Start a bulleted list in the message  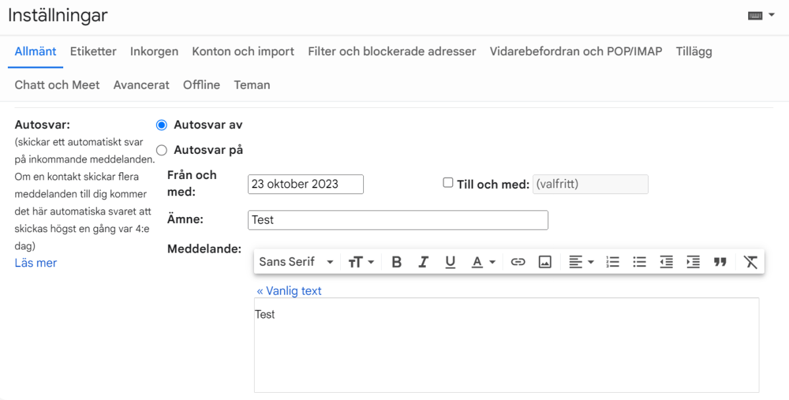[639, 261]
